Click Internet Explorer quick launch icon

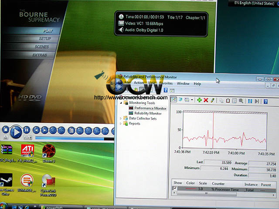coord(27,207)
